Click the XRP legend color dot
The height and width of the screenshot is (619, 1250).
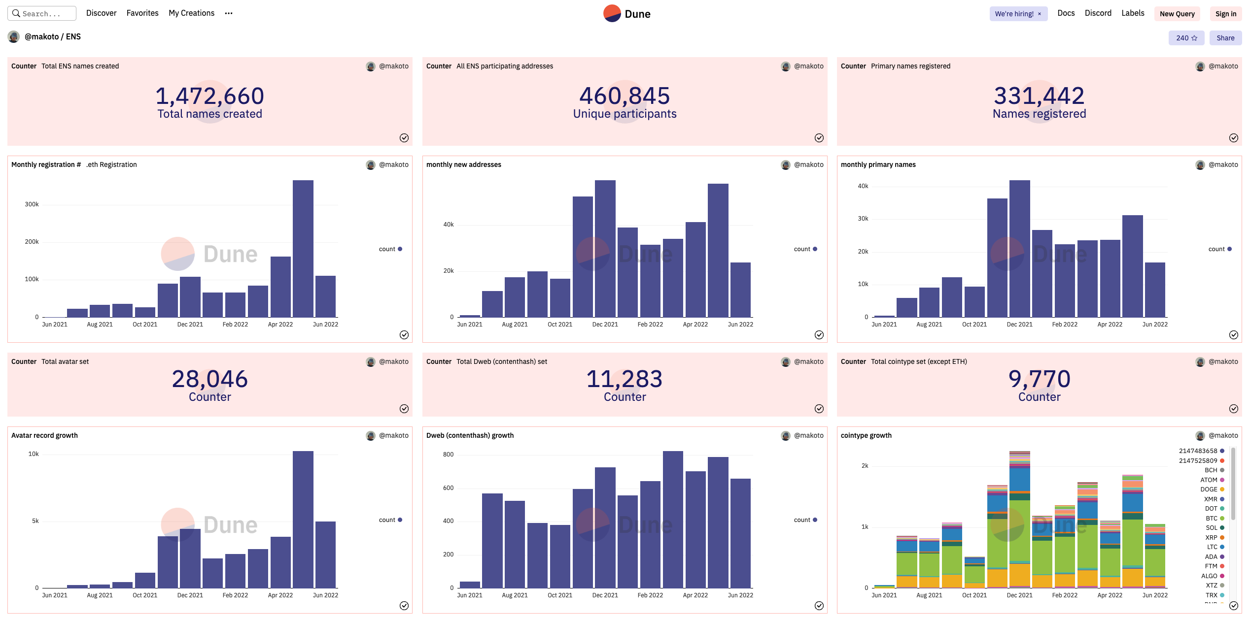pos(1222,538)
